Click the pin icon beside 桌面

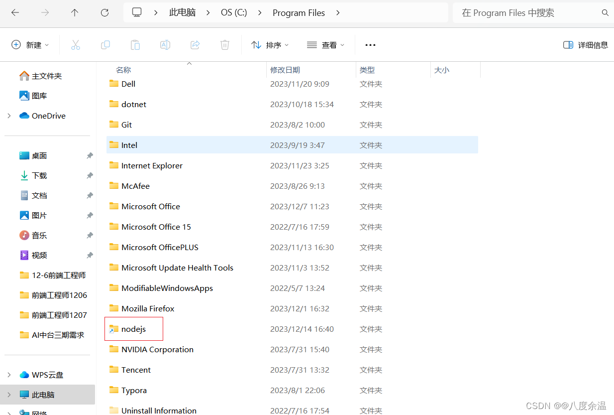click(x=90, y=155)
